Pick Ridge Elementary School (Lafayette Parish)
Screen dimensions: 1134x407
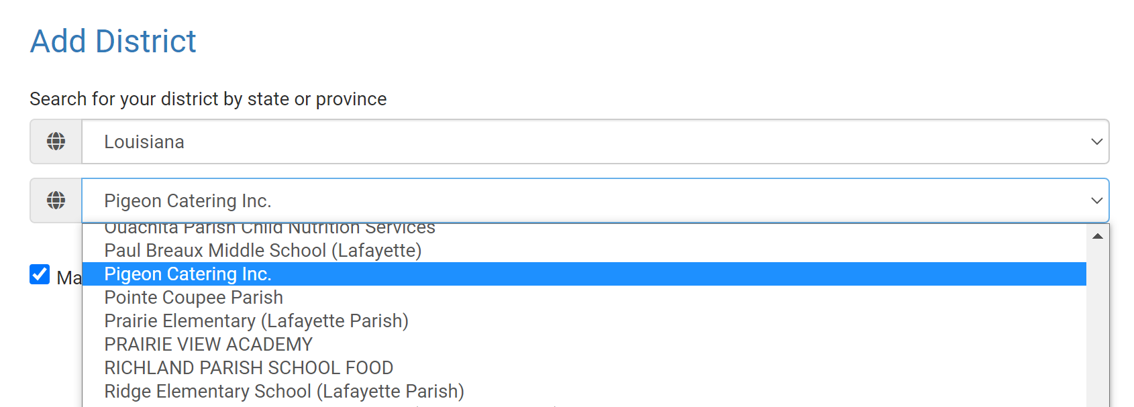(284, 392)
